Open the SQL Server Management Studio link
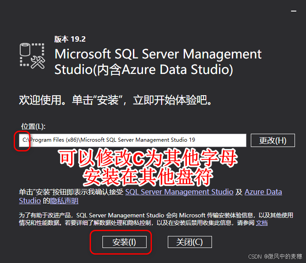 pos(179,192)
